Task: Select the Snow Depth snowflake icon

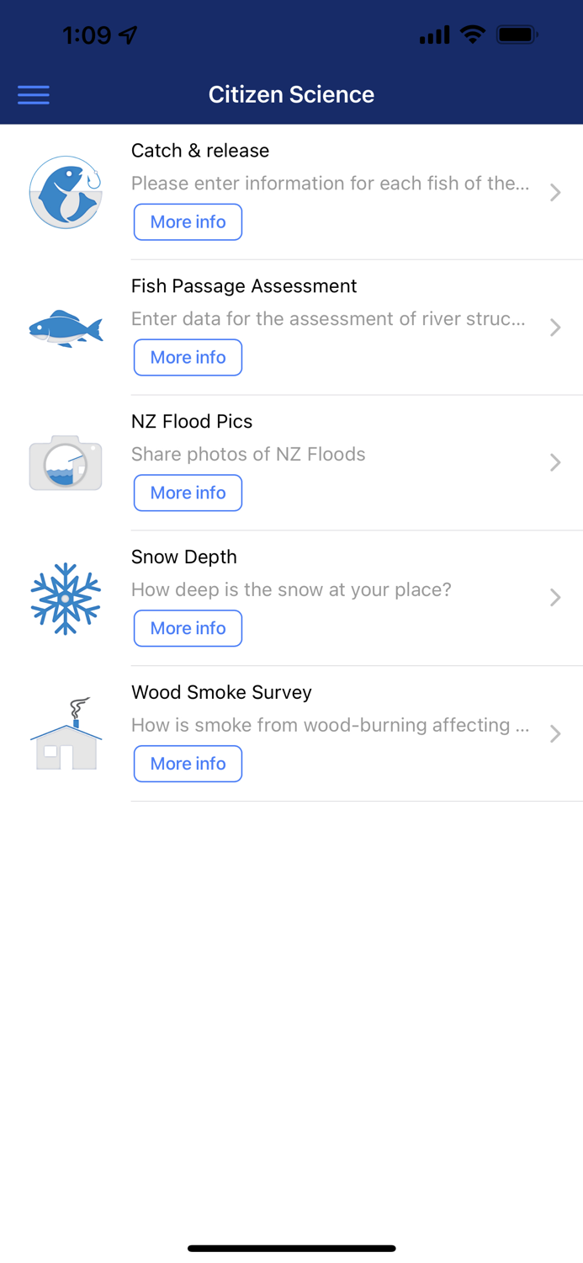Action: (65, 598)
